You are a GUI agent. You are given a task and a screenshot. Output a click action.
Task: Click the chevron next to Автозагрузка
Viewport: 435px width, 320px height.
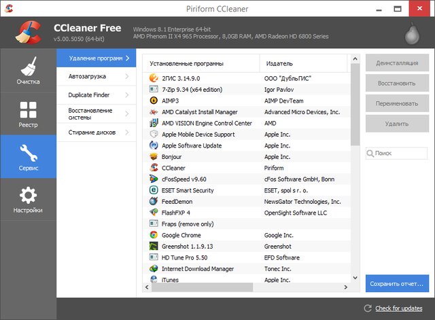127,76
